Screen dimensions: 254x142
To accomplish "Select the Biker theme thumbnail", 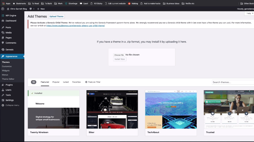I will pyautogui.click(x=112, y=109).
